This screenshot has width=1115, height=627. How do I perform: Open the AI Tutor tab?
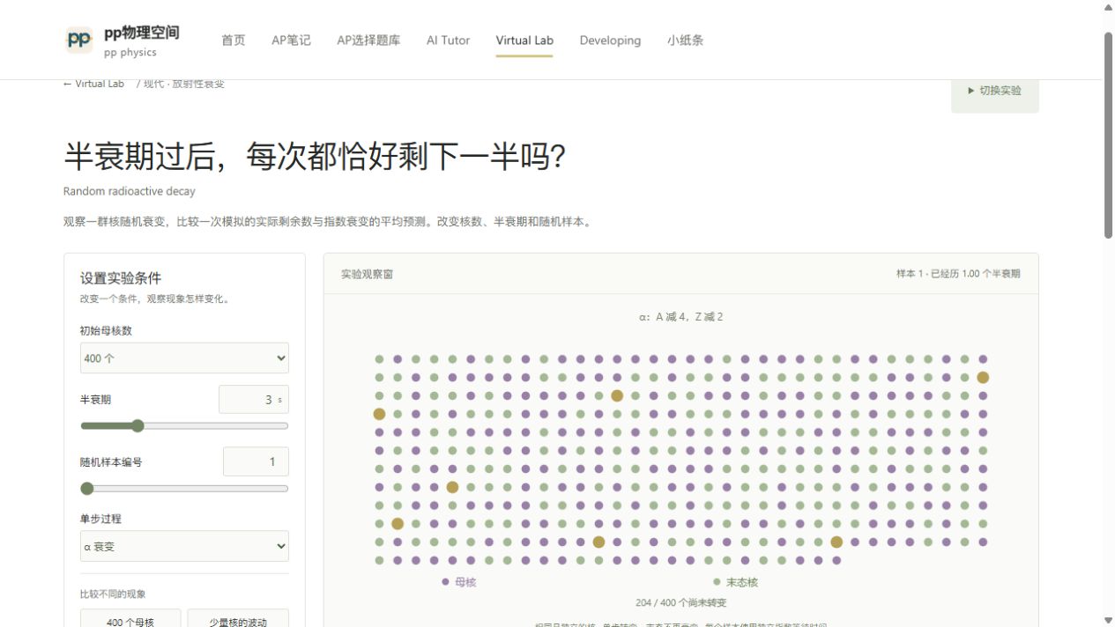[448, 41]
